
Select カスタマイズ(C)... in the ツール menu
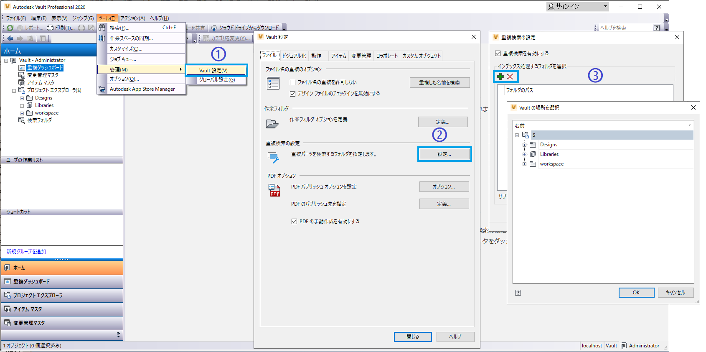141,49
